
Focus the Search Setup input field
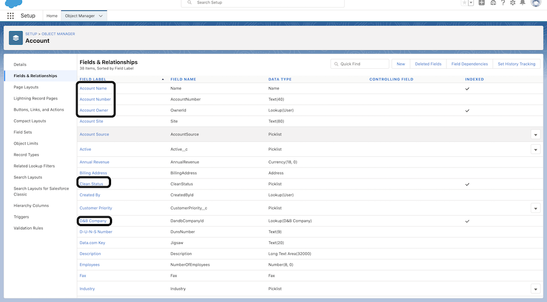pyautogui.click(x=263, y=3)
